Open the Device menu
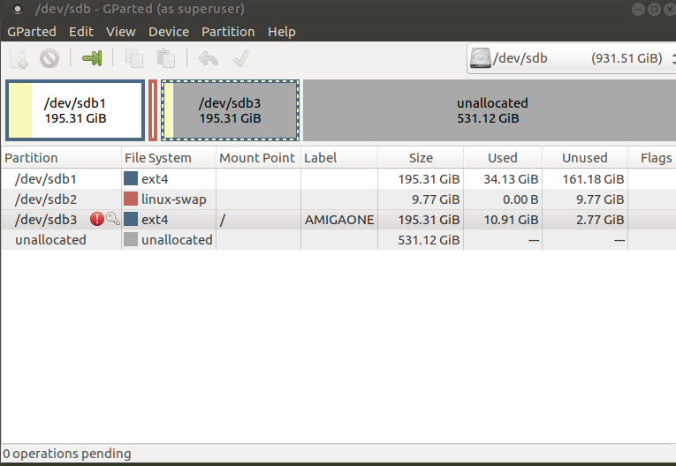The image size is (676, 466). click(169, 31)
